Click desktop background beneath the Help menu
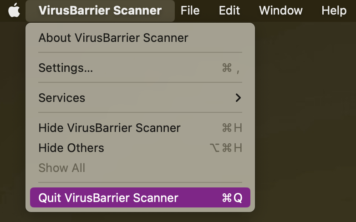The height and width of the screenshot is (222, 356). (334, 68)
